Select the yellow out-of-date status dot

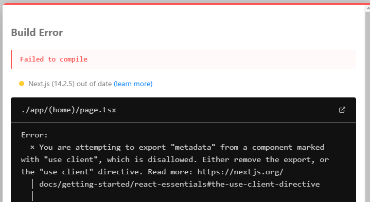[x=22, y=84]
